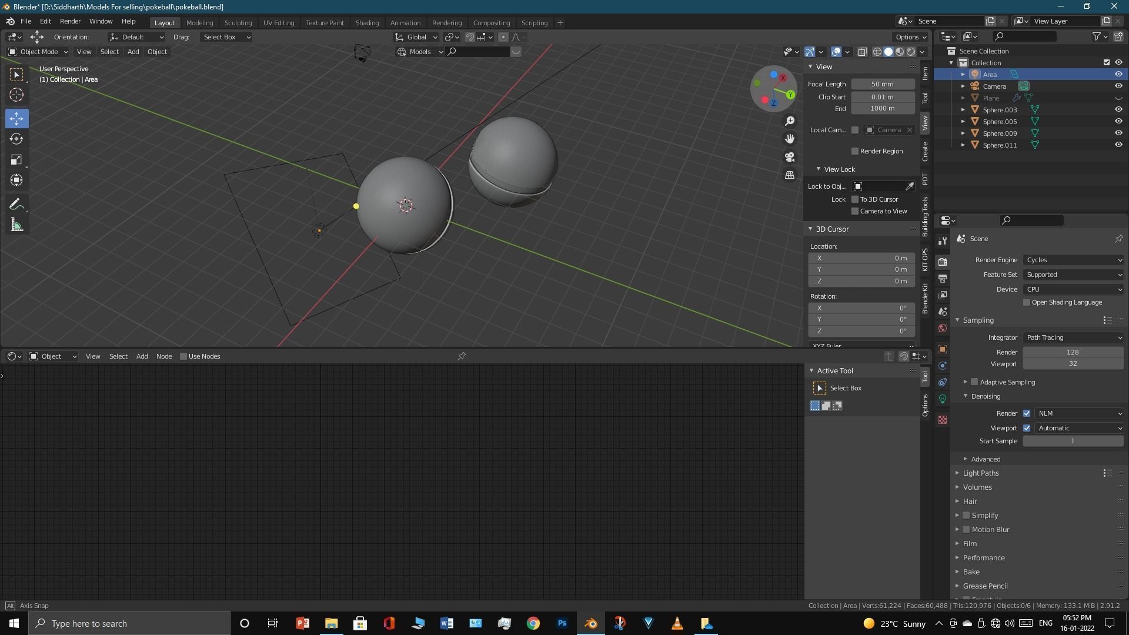Open Object Data light properties icon
Screen dimensions: 1129x635
943,399
